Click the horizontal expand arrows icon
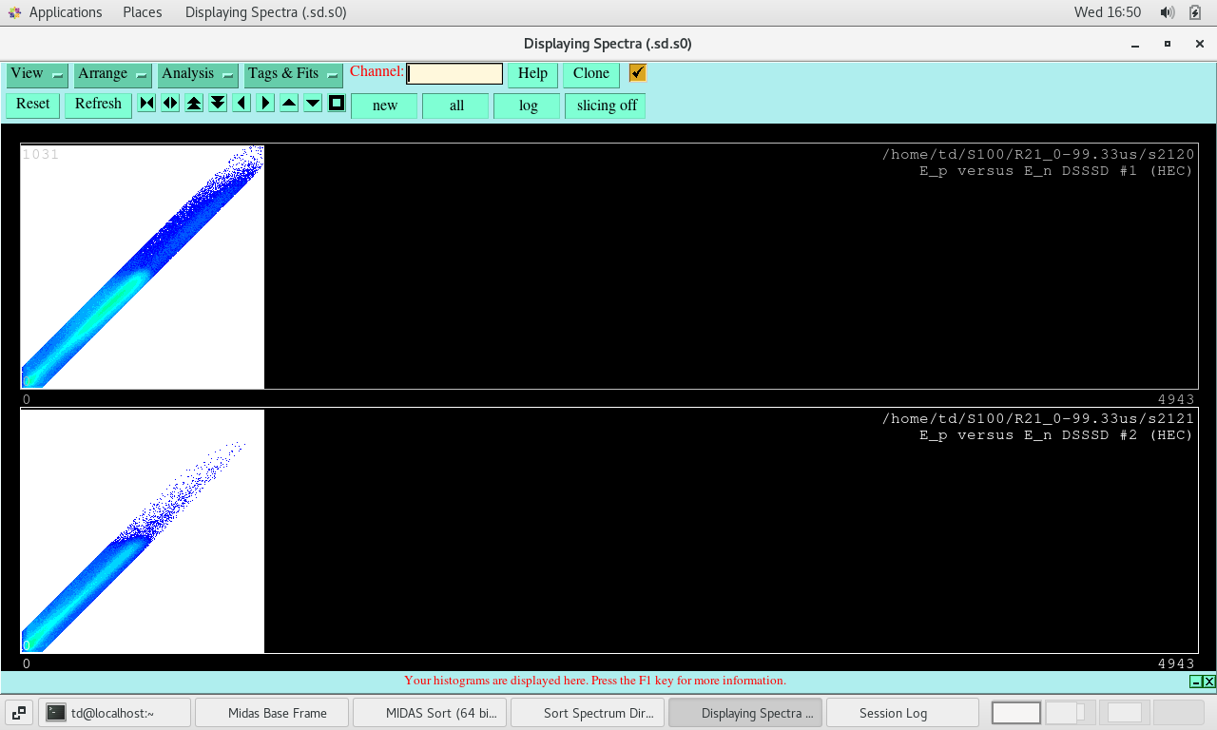The height and width of the screenshot is (730, 1217). [x=170, y=104]
